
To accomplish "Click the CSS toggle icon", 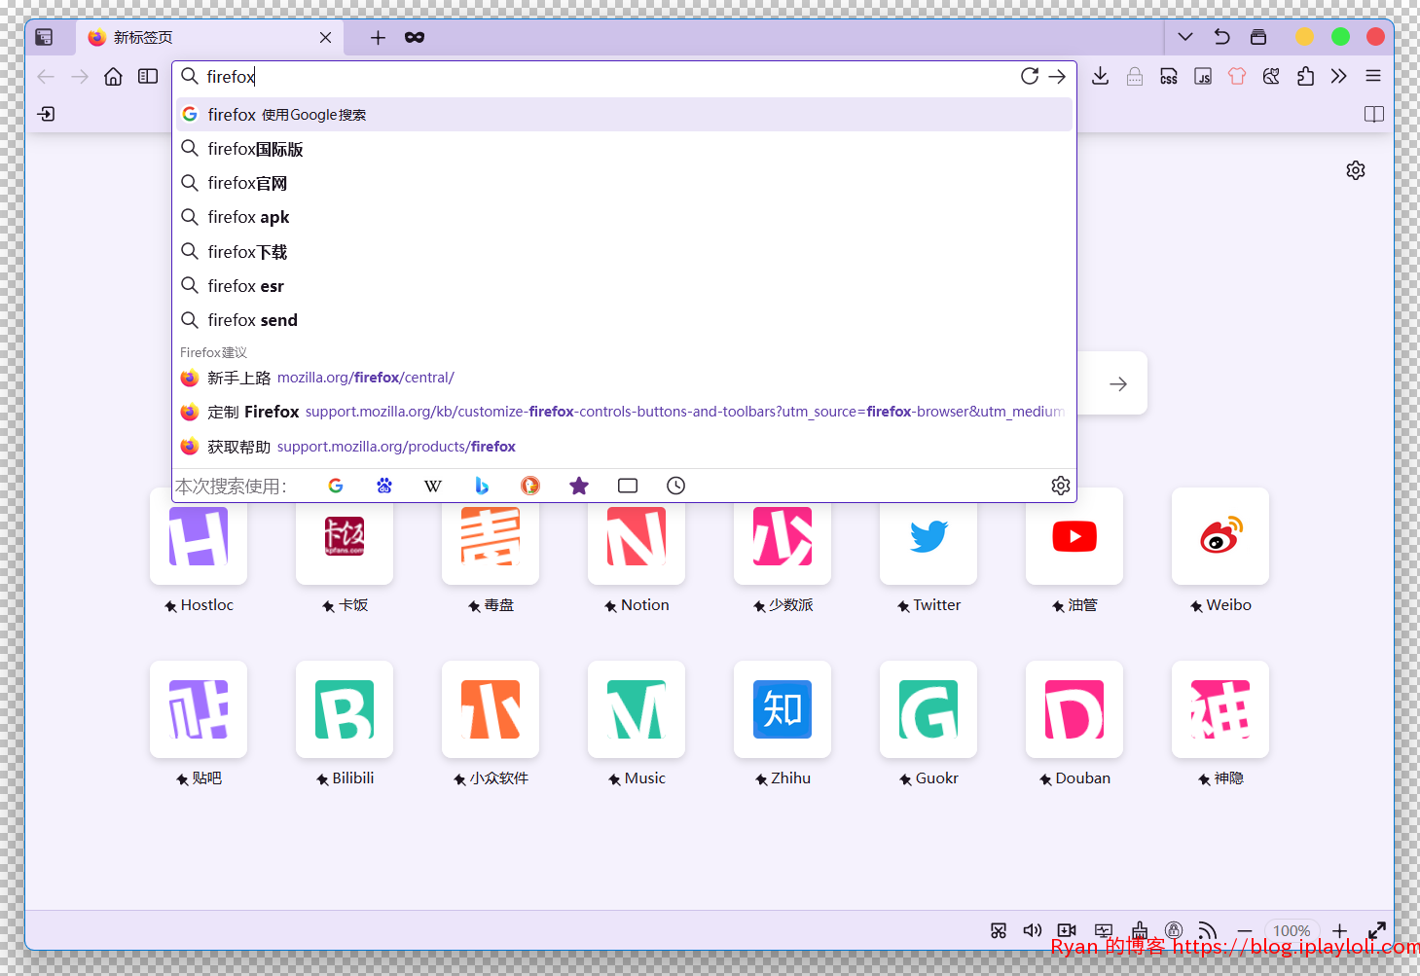I will [1169, 77].
